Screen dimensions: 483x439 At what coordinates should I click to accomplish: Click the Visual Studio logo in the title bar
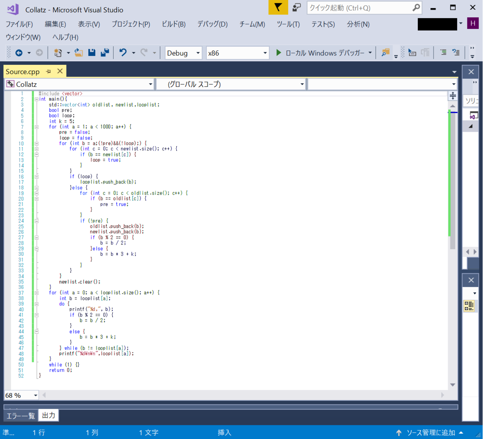[x=12, y=9]
